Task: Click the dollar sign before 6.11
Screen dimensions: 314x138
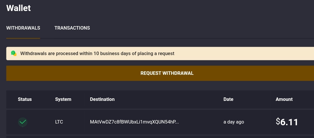Action: (278, 121)
